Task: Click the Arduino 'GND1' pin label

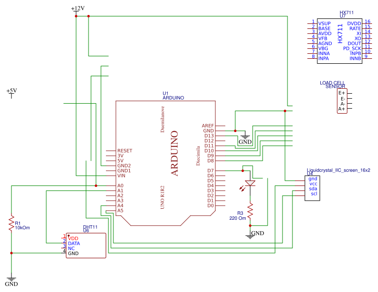Action: pos(124,171)
